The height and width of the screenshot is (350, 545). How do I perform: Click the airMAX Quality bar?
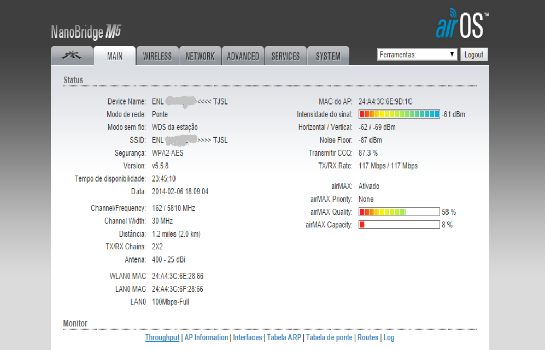(x=399, y=212)
